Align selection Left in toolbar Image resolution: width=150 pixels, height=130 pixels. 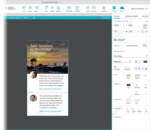[24, 8]
